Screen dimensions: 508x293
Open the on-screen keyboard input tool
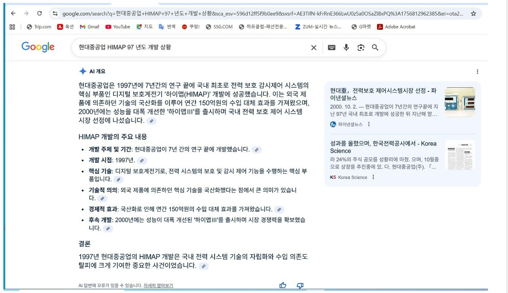pos(332,48)
